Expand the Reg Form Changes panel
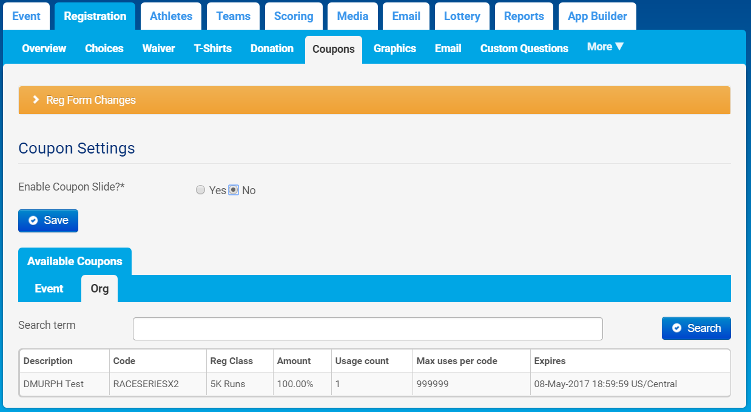 click(374, 100)
